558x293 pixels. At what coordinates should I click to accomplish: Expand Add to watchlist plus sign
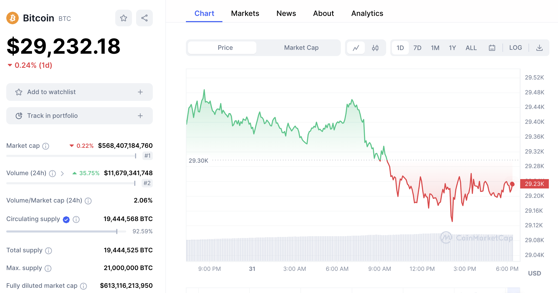pos(140,92)
